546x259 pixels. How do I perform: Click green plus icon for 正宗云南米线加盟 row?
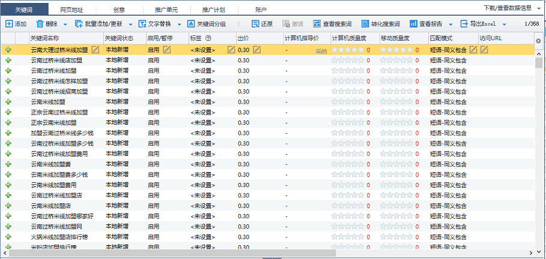[x=8, y=123]
